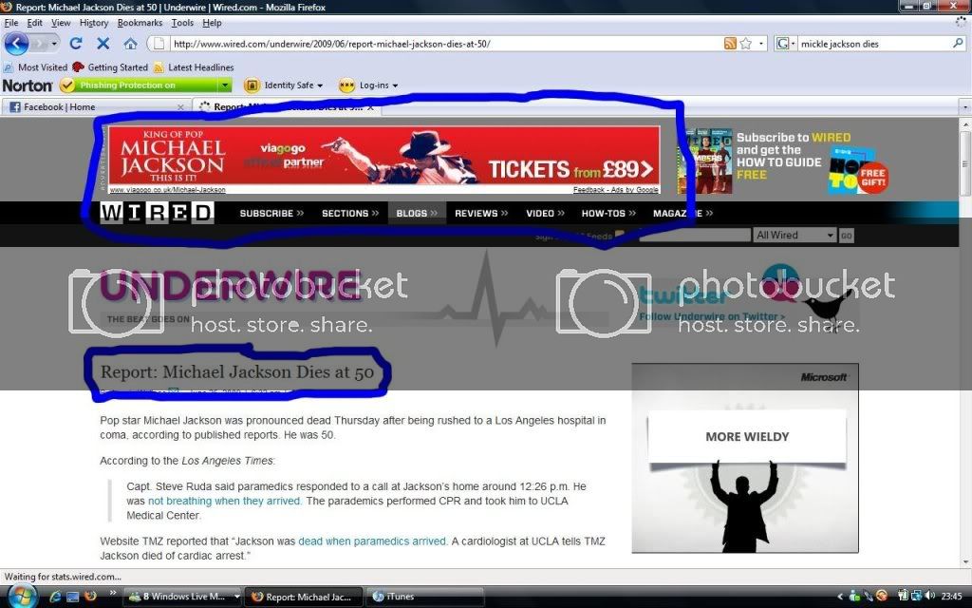Click REVIEWS in Wired navigation
The image size is (972, 608).
click(481, 213)
